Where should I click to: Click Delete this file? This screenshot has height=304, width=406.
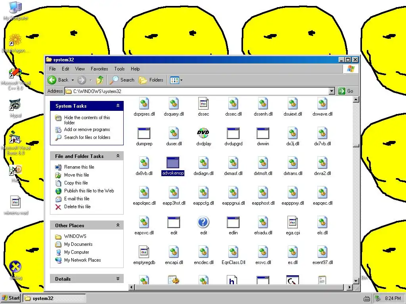pos(77,207)
